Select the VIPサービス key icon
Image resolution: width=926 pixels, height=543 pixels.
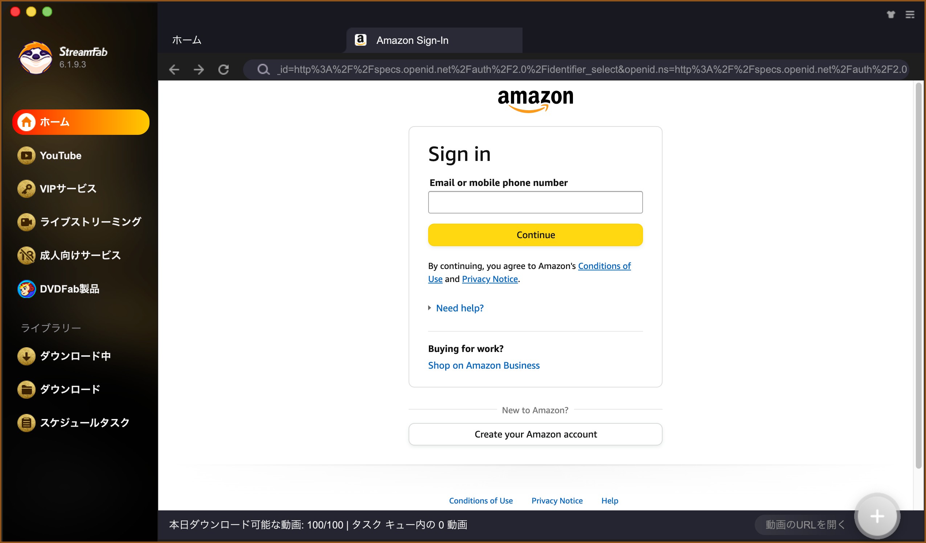point(26,189)
